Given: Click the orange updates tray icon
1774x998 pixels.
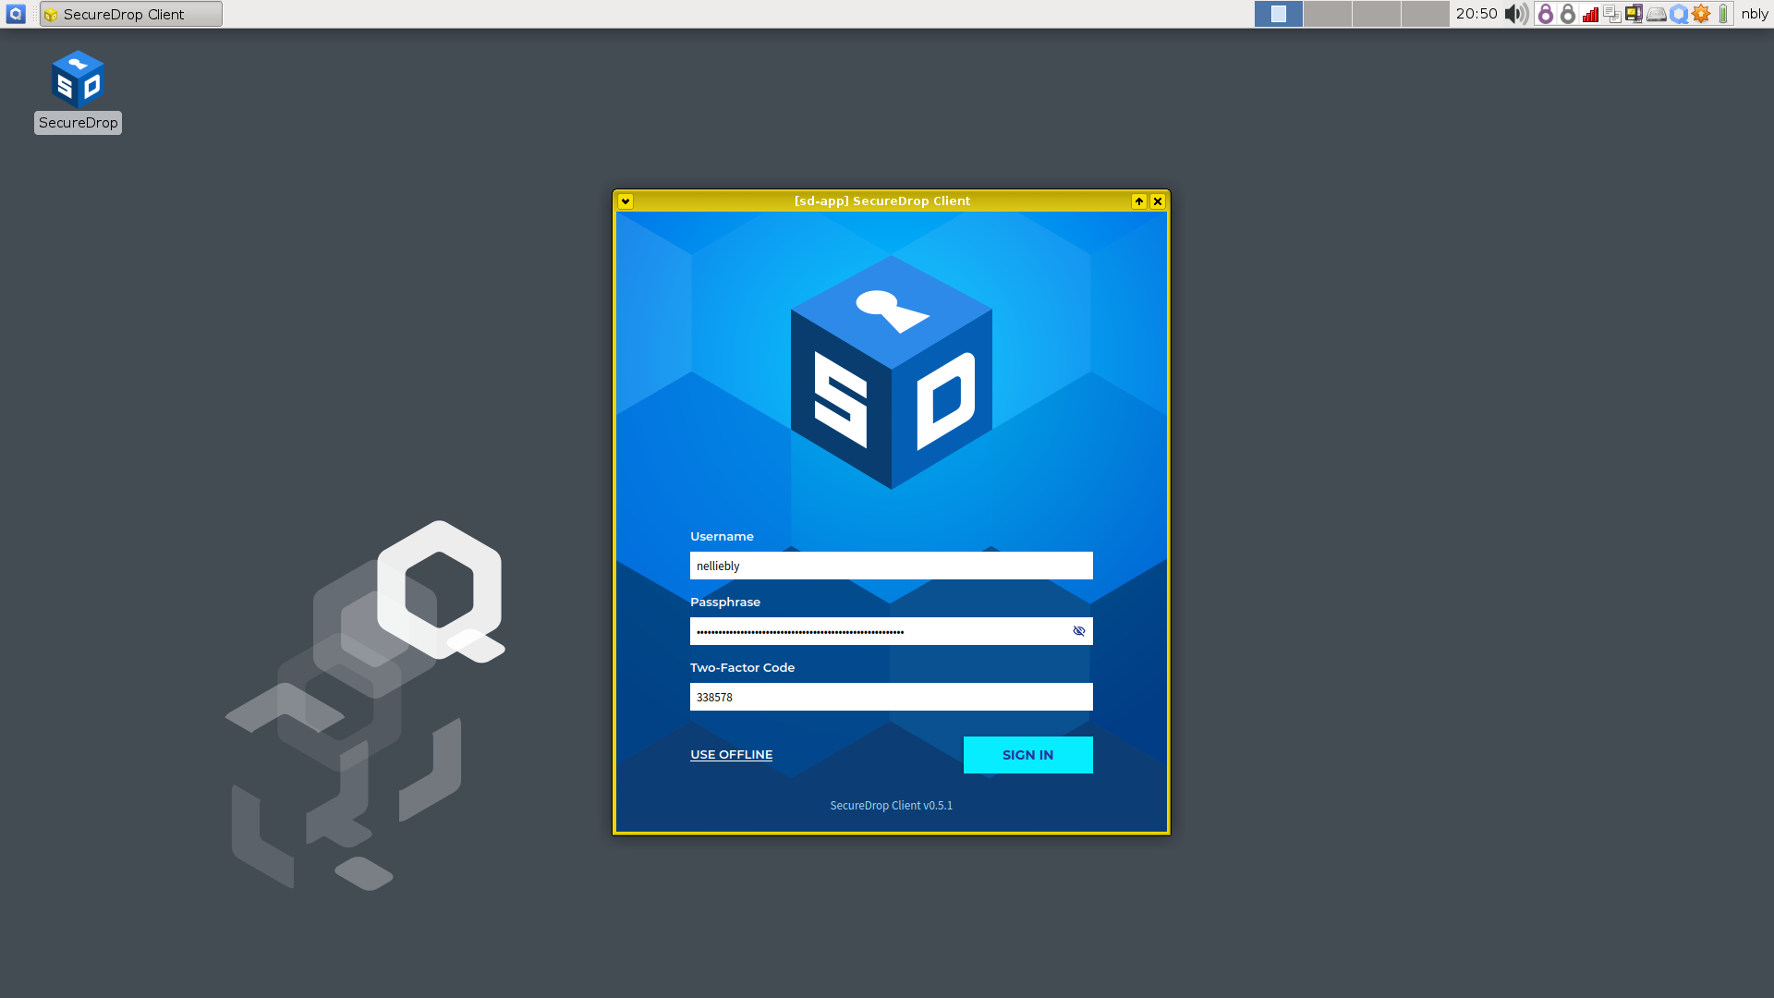Looking at the screenshot, I should (1701, 14).
